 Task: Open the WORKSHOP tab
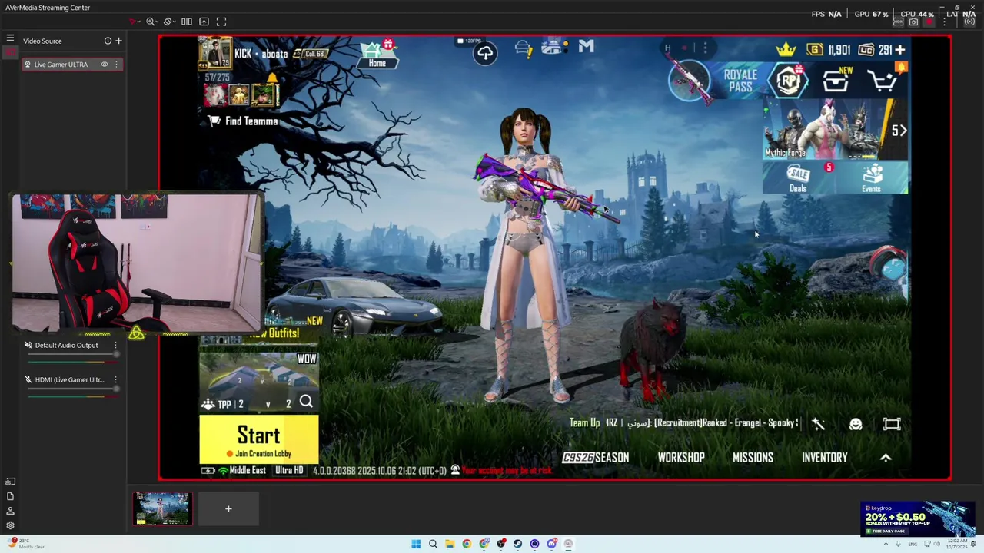click(681, 458)
